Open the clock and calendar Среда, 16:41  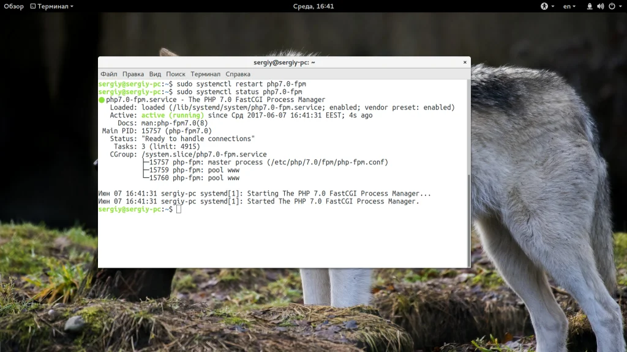313,6
